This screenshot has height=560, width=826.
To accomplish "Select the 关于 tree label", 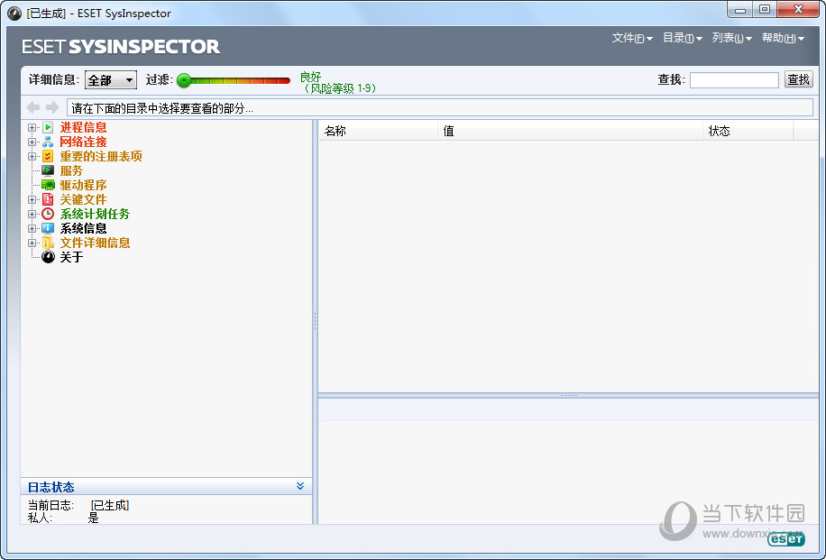I will click(71, 257).
